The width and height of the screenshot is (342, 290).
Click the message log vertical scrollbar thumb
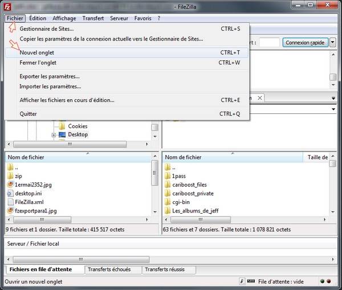[333, 77]
